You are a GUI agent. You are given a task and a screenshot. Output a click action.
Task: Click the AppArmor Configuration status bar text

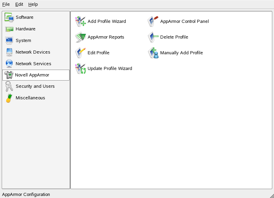tap(26, 195)
